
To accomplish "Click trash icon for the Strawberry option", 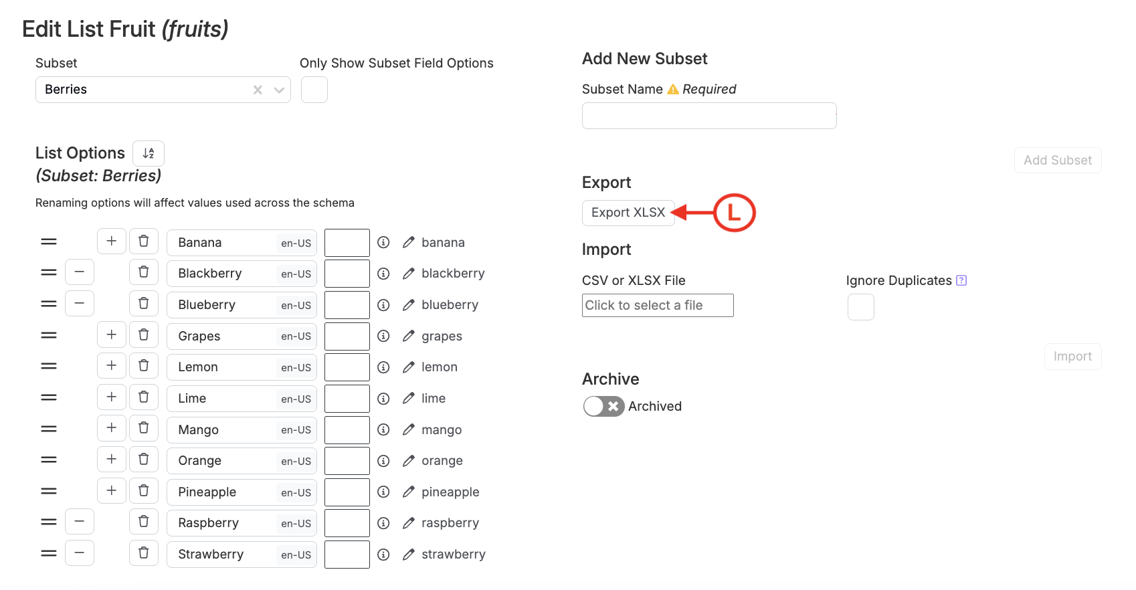I will click(x=143, y=553).
